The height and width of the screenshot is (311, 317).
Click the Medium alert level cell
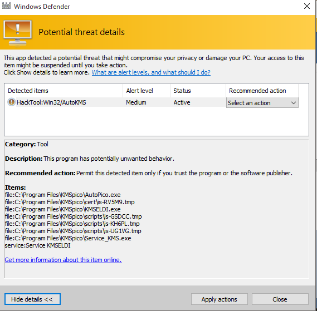click(136, 102)
